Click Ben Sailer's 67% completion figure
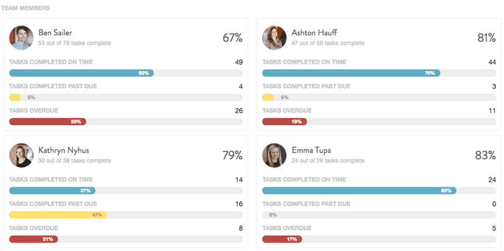Viewport: 504px width, 251px height. click(232, 38)
